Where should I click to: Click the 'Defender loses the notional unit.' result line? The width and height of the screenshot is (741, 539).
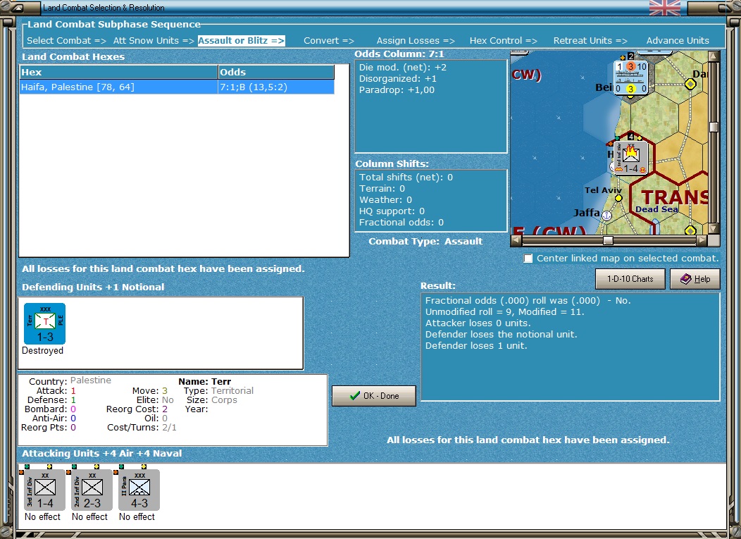click(x=501, y=334)
